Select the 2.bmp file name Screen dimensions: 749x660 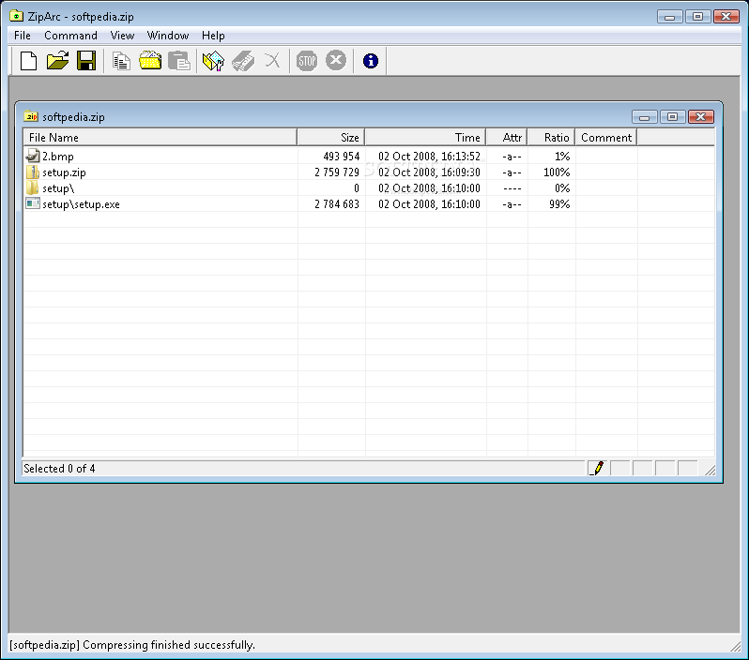pyautogui.click(x=58, y=157)
